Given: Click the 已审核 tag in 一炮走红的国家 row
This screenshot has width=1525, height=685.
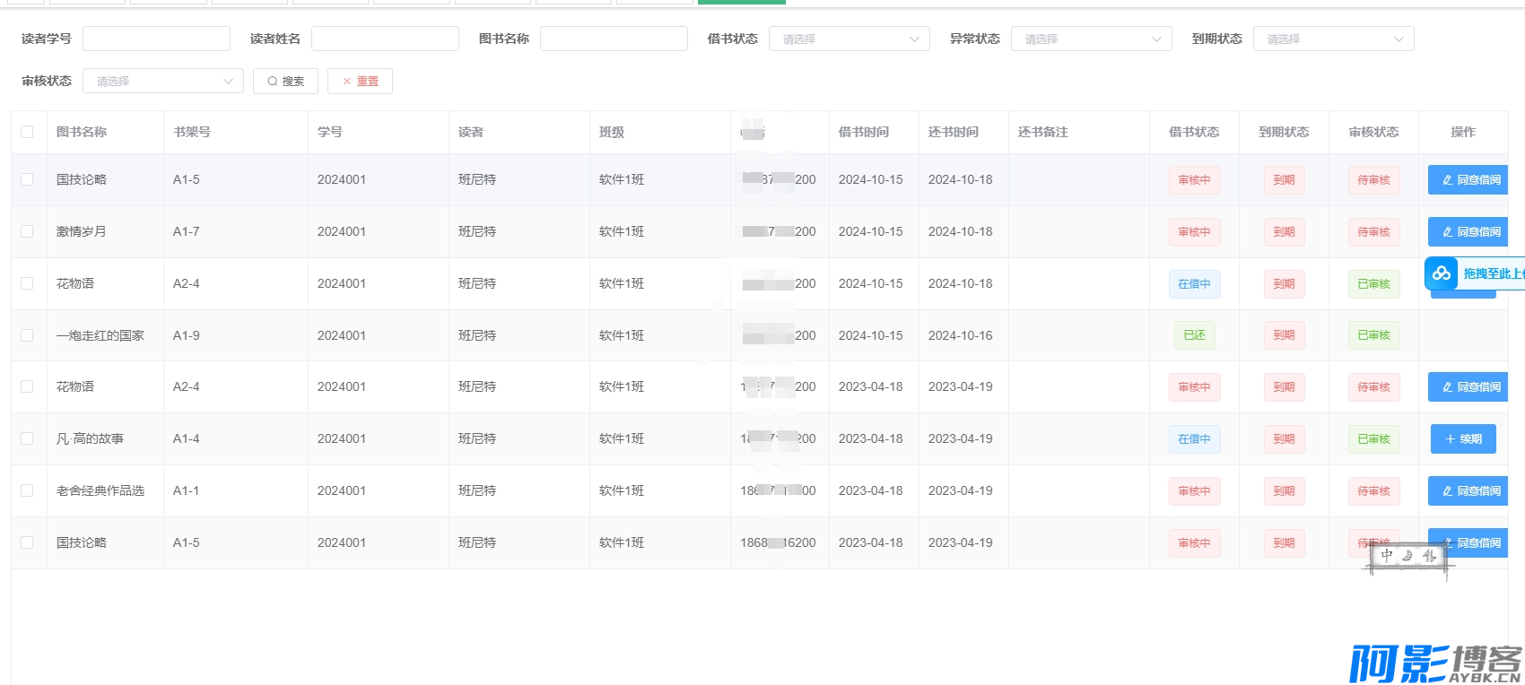Looking at the screenshot, I should pos(1373,335).
